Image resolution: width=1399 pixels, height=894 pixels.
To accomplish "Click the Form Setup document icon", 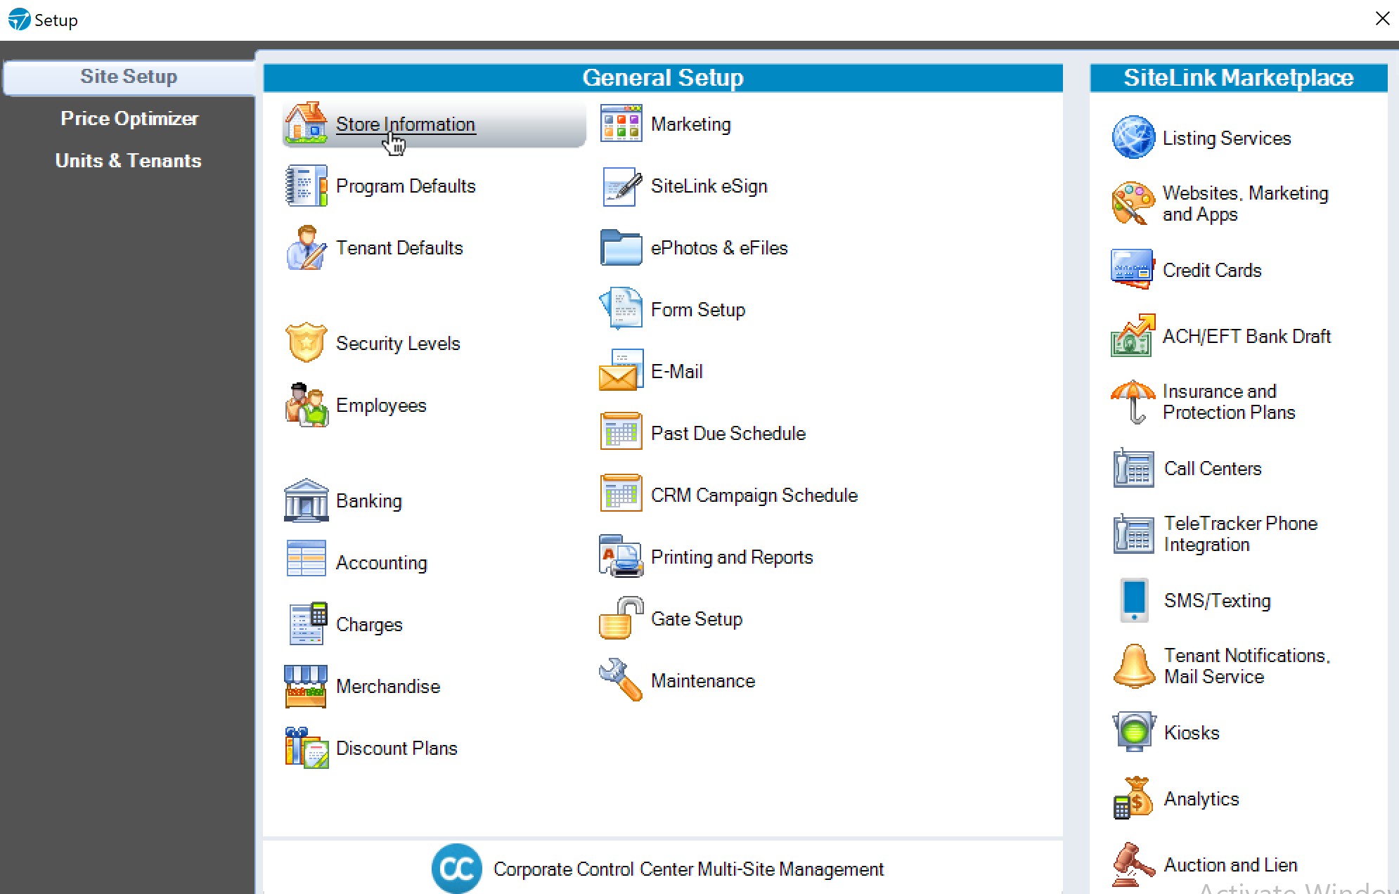I will tap(621, 308).
